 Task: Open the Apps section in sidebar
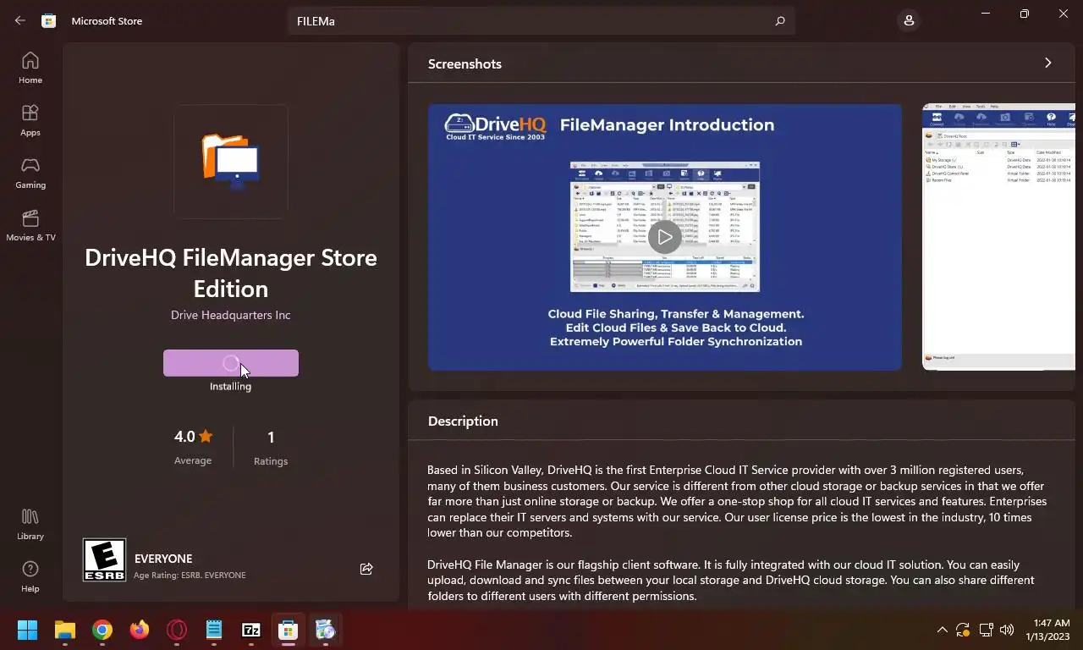tap(30, 120)
